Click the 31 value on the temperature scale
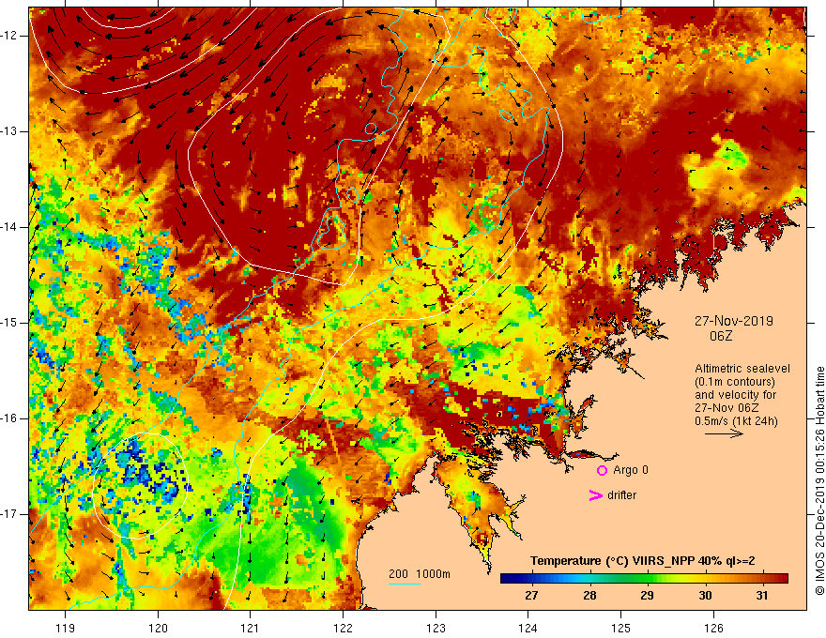826x638 pixels. click(762, 596)
